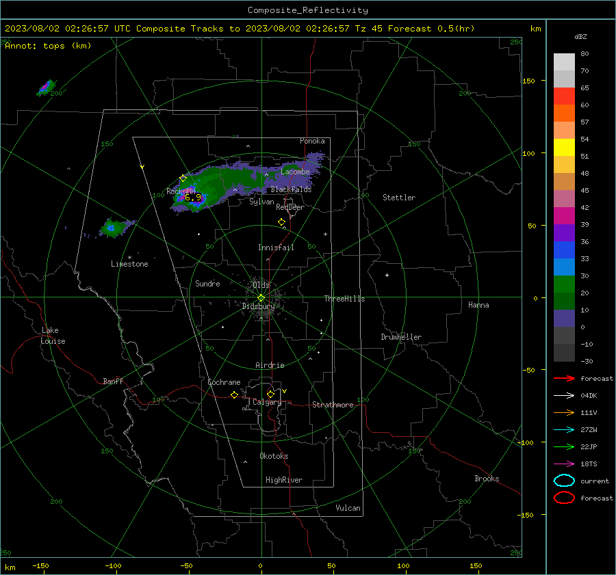Select the red 65 dBZ swatch
This screenshot has width=616, height=575.
click(x=564, y=96)
